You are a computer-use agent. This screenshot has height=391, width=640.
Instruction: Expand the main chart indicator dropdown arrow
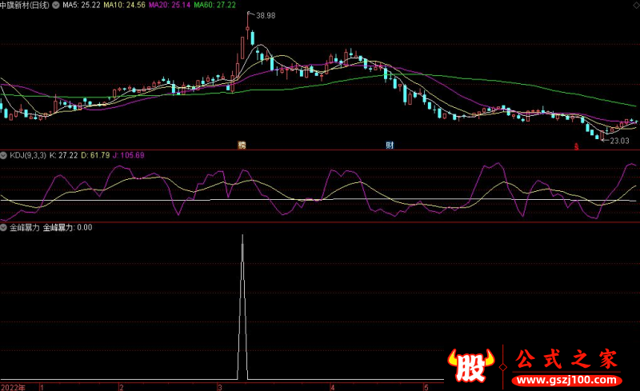(x=57, y=5)
